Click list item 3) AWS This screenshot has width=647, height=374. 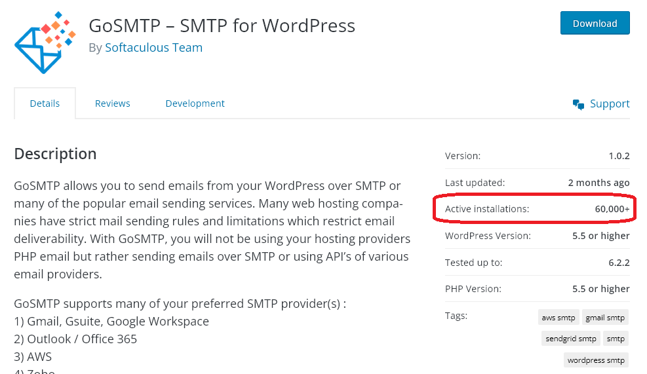(x=33, y=357)
